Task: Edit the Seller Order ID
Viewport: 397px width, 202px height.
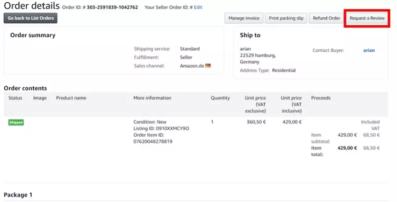Action: coord(198,7)
